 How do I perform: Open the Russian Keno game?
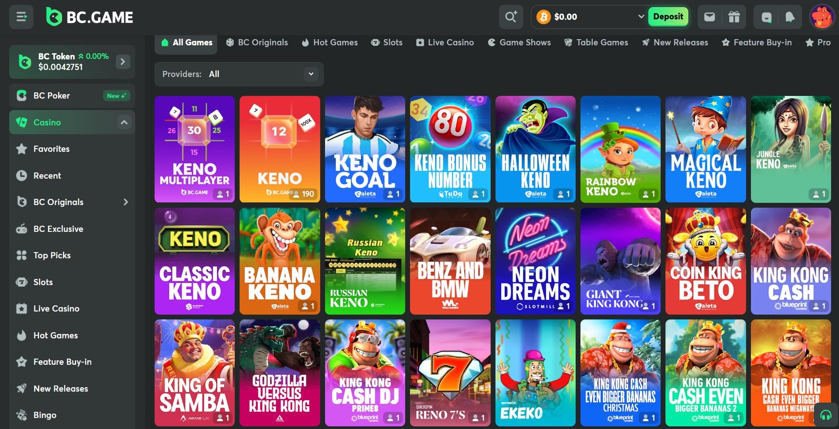[365, 261]
